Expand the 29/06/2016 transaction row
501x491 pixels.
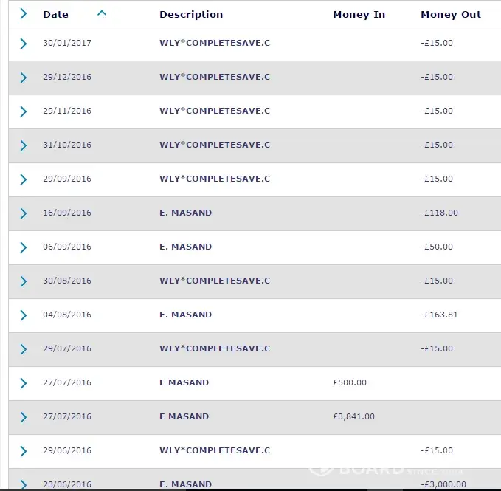(x=24, y=451)
